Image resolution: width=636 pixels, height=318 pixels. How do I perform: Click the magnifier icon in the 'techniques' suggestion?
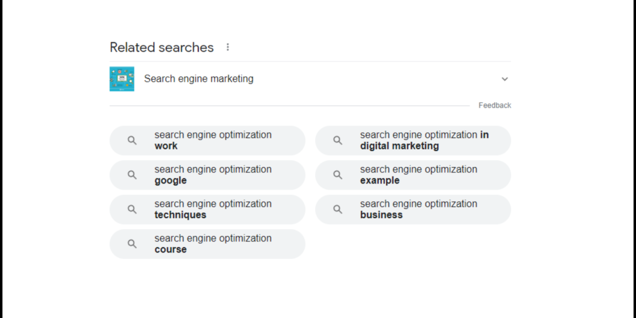click(x=132, y=209)
